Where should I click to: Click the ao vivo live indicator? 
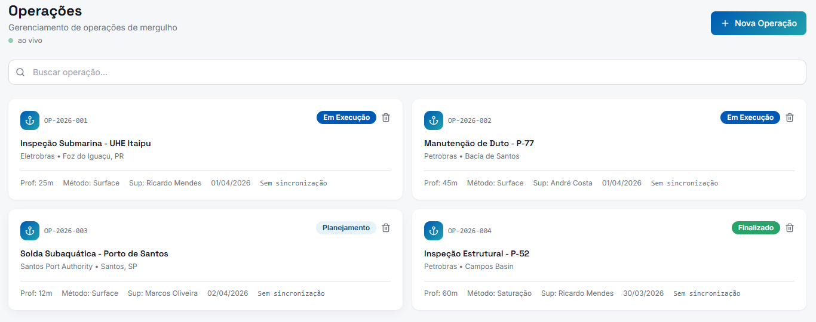[26, 41]
